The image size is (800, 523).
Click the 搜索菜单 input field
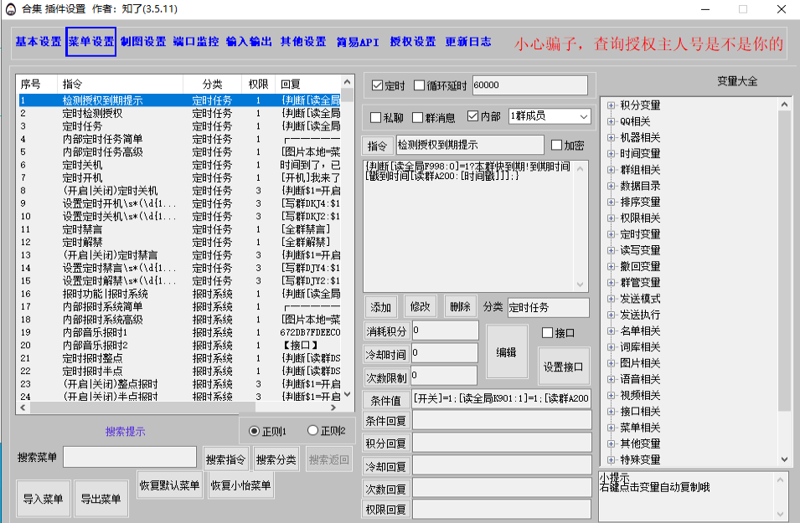click(x=129, y=457)
